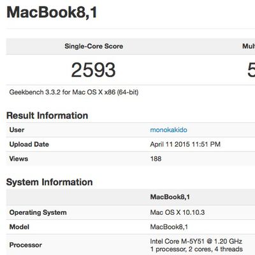
Task: Click the Views row label
Action: coord(18,159)
